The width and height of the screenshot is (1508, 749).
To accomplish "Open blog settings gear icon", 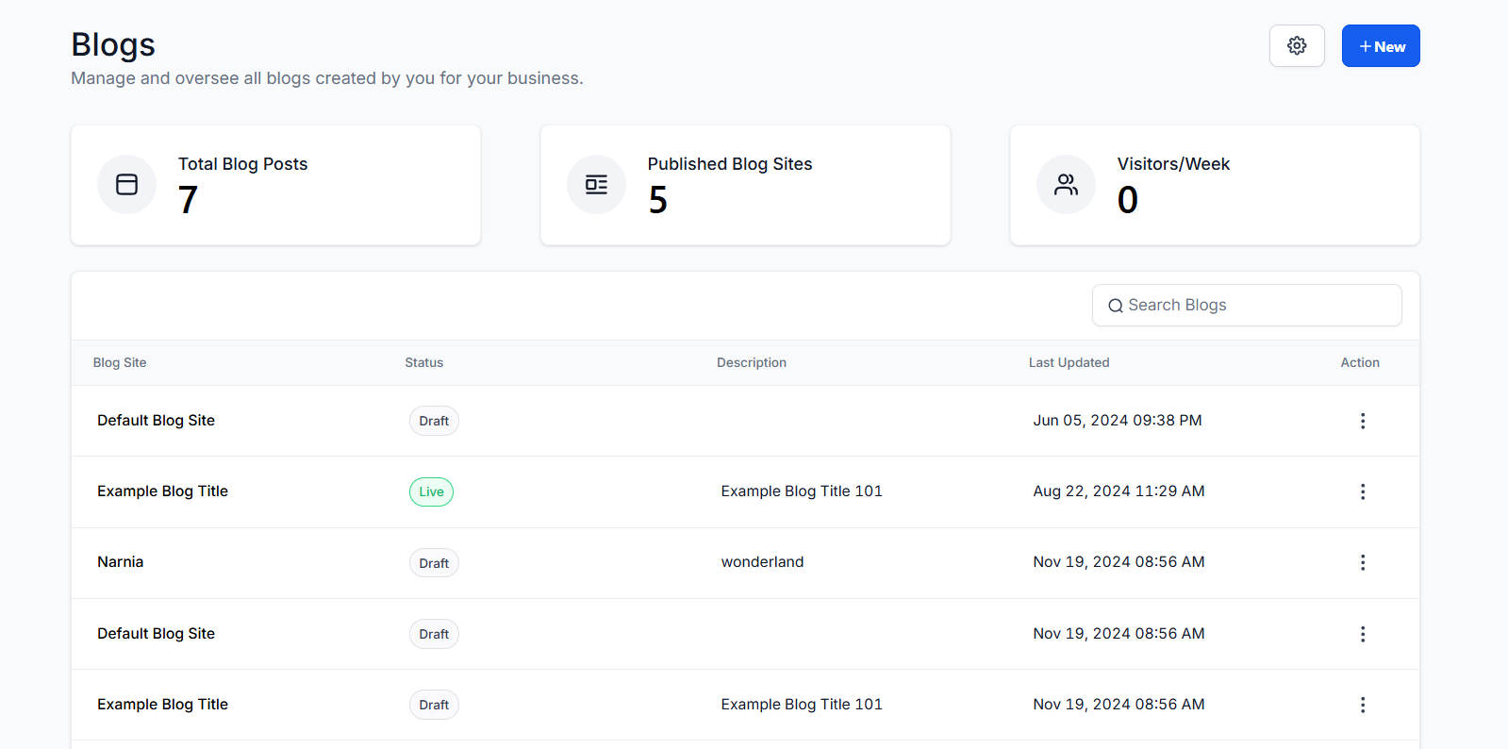I will coord(1297,46).
